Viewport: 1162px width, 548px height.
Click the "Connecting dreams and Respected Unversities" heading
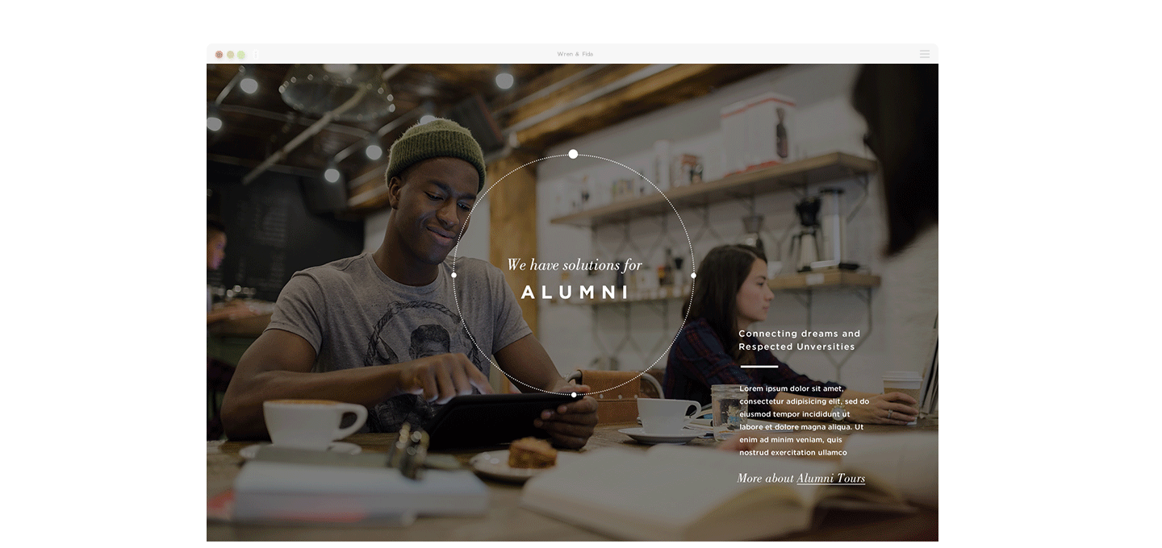(799, 340)
